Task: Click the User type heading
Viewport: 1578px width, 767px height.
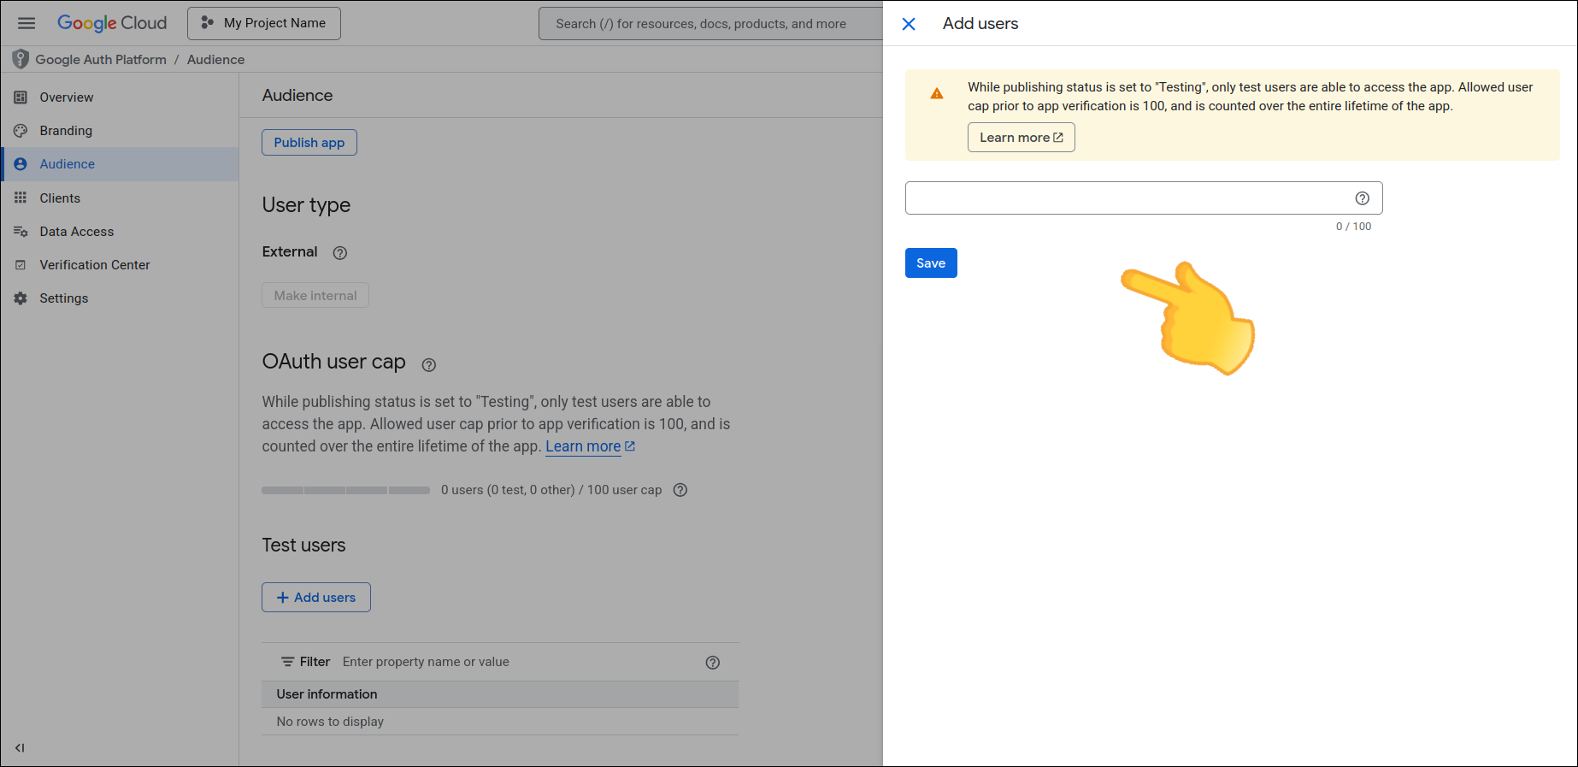Action: pyautogui.click(x=306, y=205)
